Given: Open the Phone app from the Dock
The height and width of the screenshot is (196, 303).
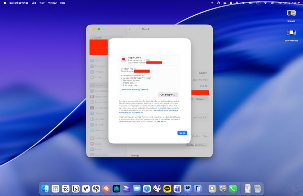Looking at the screenshot, I should click(x=233, y=188).
